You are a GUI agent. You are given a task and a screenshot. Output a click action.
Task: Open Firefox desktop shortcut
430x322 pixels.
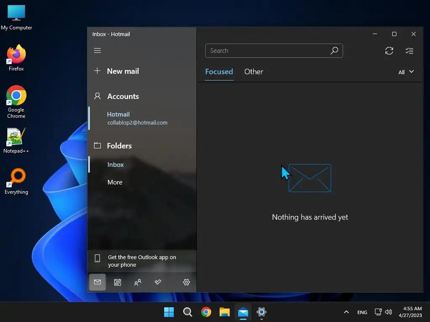16,58
